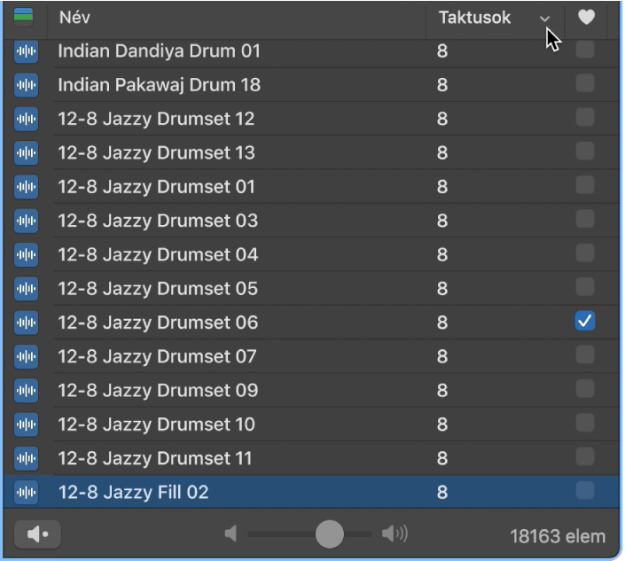The image size is (625, 561).
Task: Click the heart favorites column header icon
Action: (585, 17)
